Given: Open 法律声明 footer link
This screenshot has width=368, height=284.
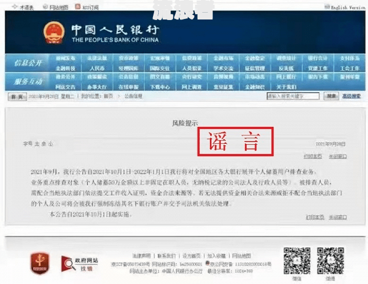Looking at the screenshot, I should (141, 256).
